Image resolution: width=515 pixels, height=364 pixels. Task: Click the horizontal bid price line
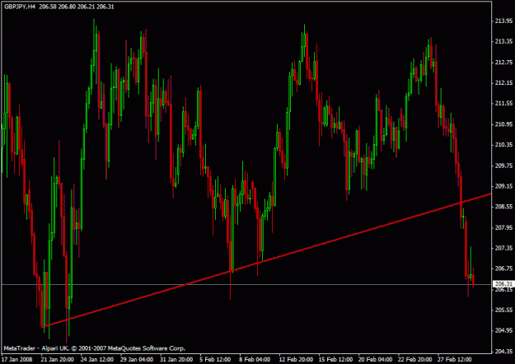coord(246,284)
